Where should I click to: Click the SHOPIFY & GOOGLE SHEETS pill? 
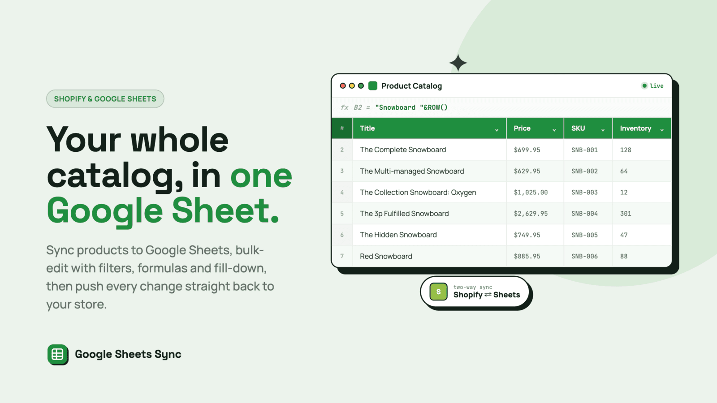click(105, 99)
